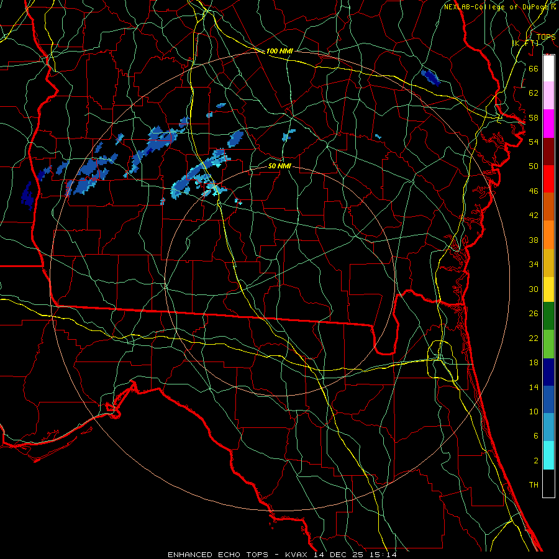Click the bright red legend swatch

548,179
